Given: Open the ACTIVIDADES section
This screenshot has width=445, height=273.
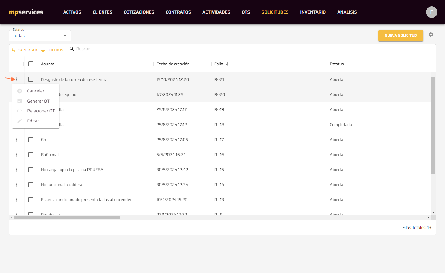Looking at the screenshot, I should point(216,12).
